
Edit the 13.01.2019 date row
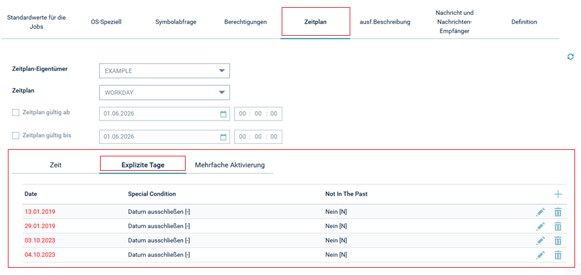click(x=540, y=212)
